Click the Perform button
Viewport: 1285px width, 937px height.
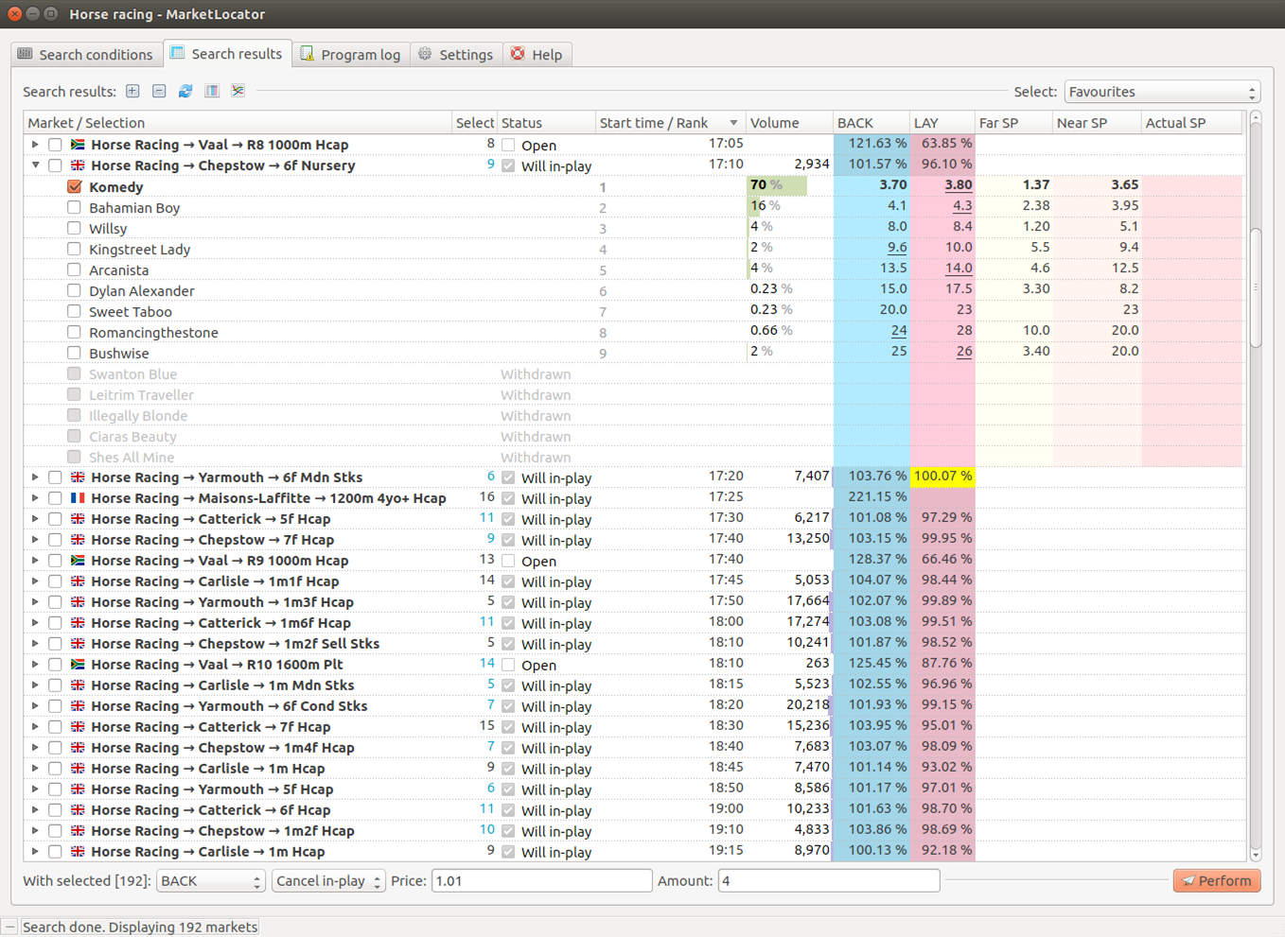[x=1217, y=880]
